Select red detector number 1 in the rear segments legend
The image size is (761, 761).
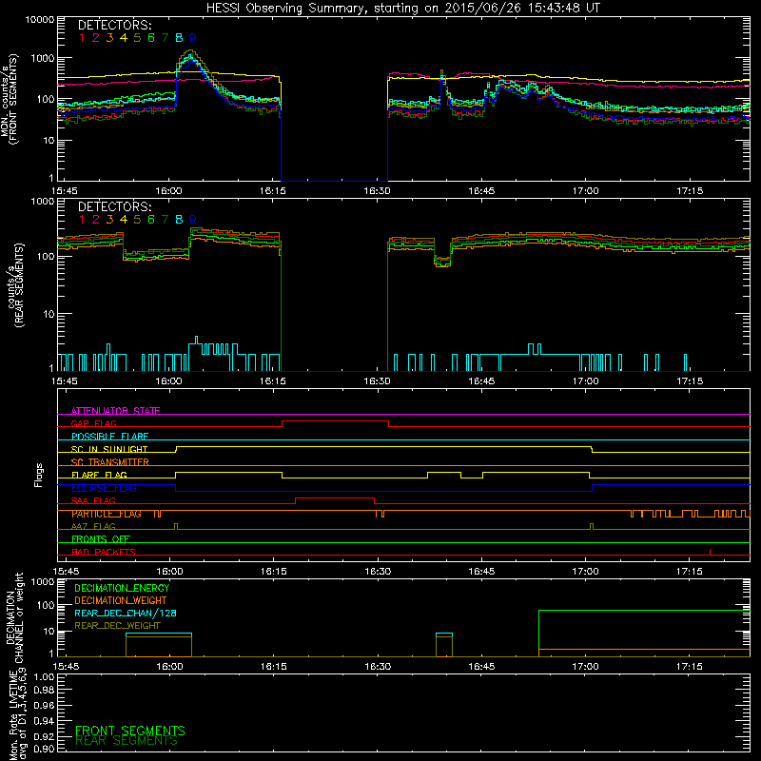click(82, 220)
